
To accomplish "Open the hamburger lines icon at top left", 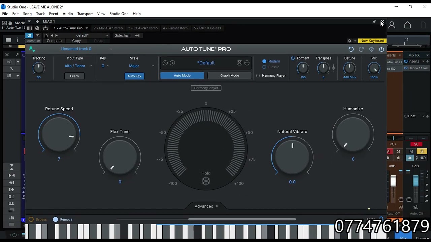I will tap(8, 40).
